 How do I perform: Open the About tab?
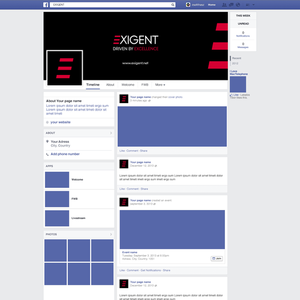110,85
